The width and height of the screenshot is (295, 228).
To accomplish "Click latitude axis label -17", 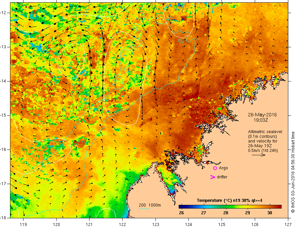I will [x=3, y=184].
